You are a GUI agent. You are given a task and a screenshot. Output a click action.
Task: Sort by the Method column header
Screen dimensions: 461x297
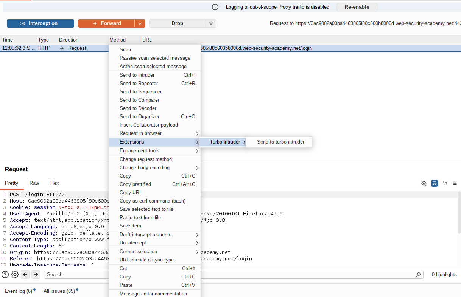point(125,40)
